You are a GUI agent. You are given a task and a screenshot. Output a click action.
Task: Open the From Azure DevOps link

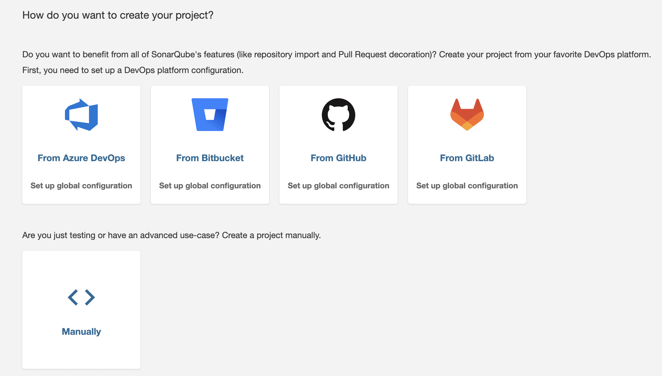coord(81,158)
